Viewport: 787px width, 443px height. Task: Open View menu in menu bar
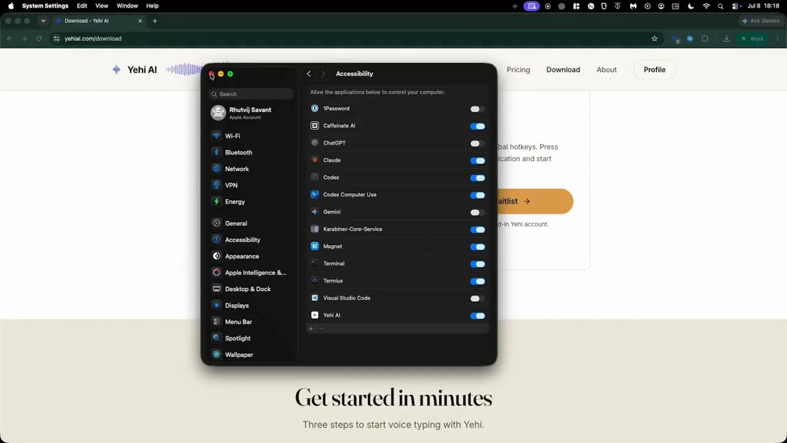[102, 6]
